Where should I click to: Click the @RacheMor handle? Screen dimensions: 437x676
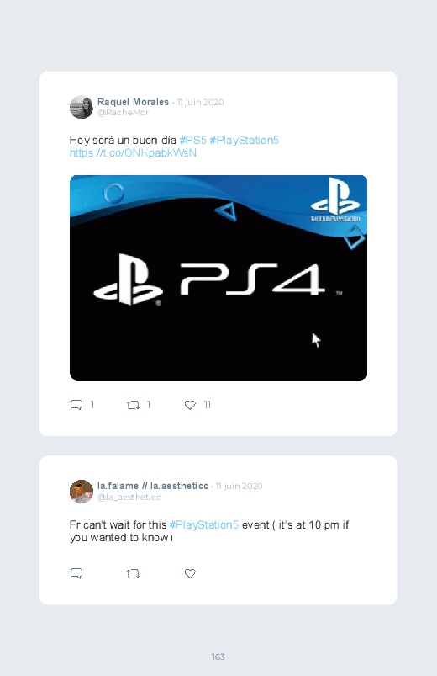(124, 113)
